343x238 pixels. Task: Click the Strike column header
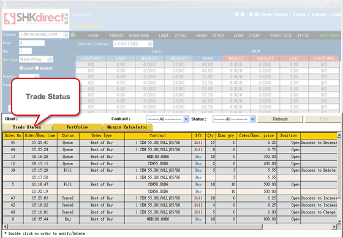(208, 58)
